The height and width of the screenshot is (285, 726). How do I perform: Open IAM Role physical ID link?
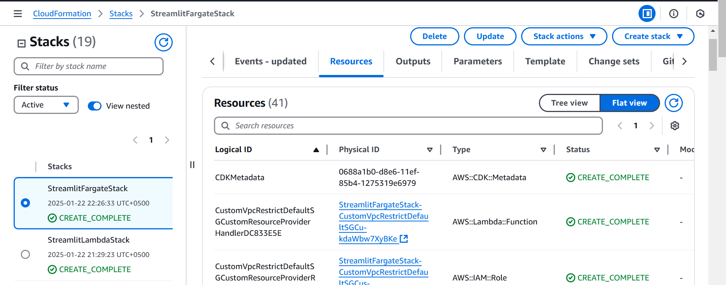(x=383, y=272)
